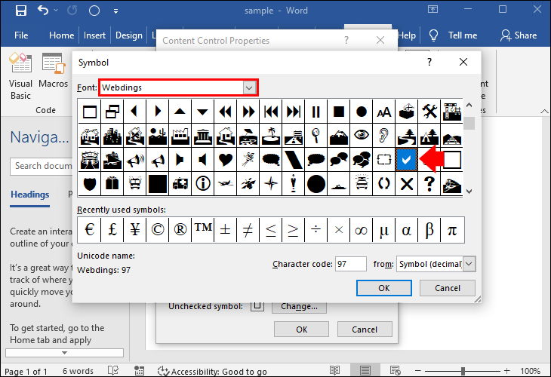Switch to the Insert ribbon tab
The width and height of the screenshot is (551, 377).
pos(95,35)
